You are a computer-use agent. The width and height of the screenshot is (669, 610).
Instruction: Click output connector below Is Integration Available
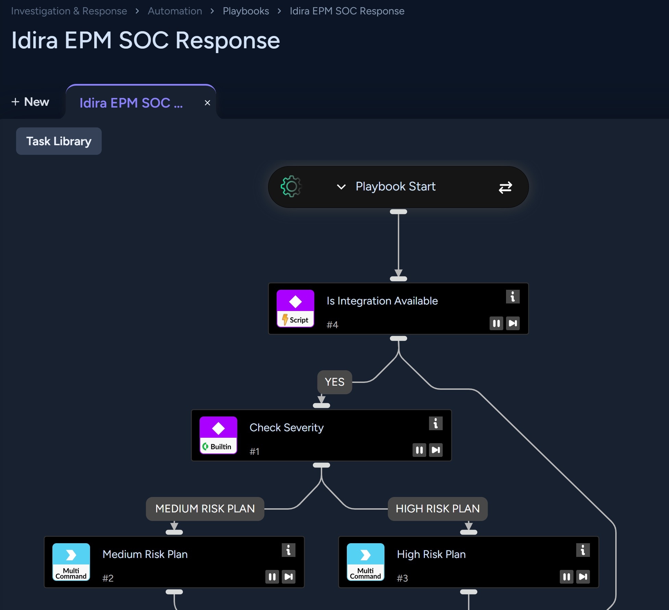[399, 338]
